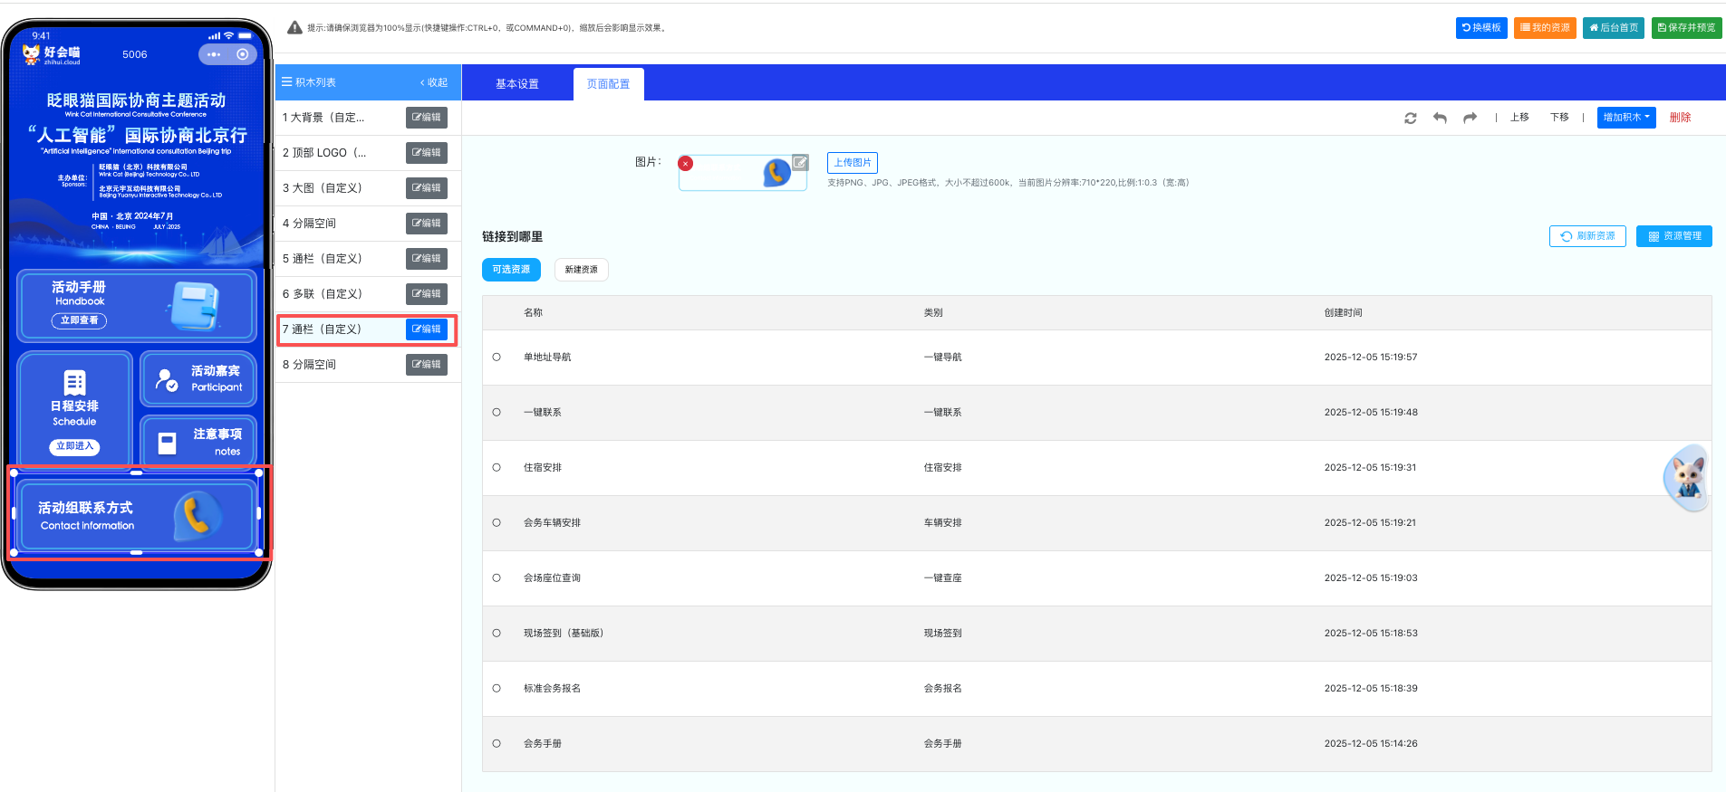This screenshot has height=792, width=1726.
Task: Open the cat mascot assistant icon
Action: (1686, 477)
